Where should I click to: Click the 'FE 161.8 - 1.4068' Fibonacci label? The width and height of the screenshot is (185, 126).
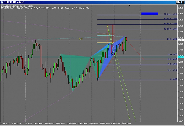pos(170,14)
